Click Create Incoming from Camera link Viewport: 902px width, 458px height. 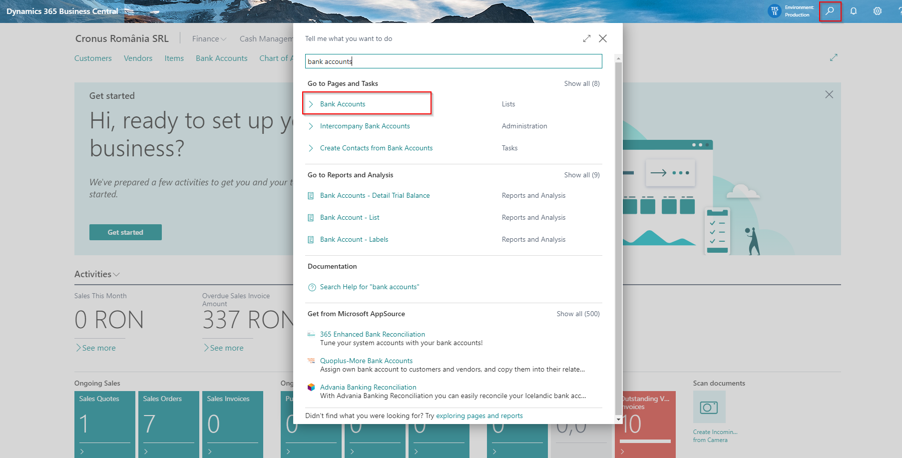(x=715, y=436)
